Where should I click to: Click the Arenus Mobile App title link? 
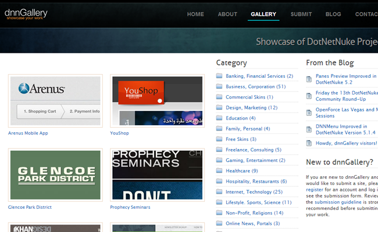click(28, 133)
